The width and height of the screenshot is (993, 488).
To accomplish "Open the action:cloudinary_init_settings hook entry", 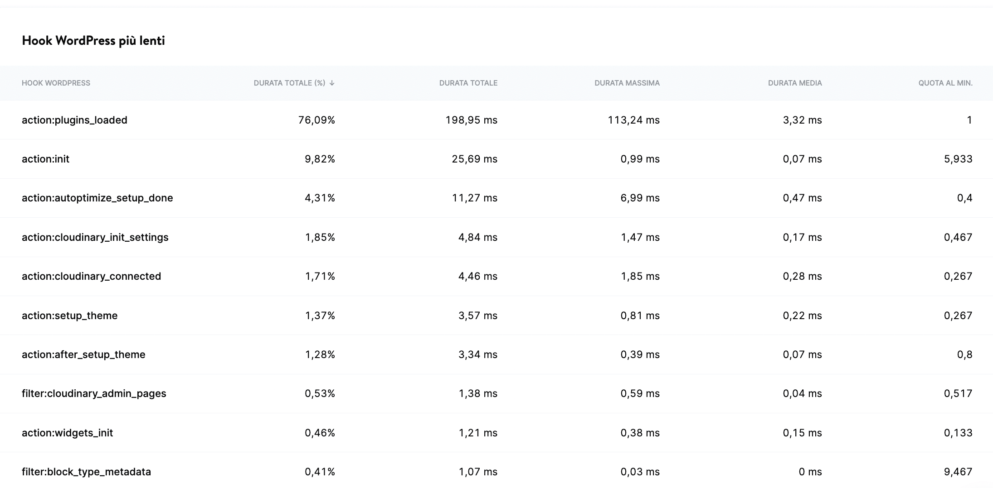I will coord(95,237).
